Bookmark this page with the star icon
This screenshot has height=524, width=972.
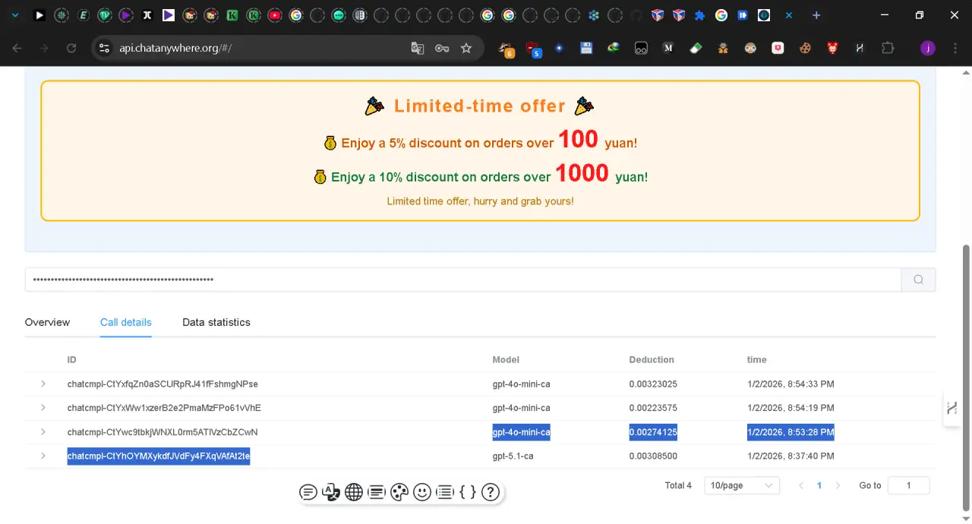point(466,48)
